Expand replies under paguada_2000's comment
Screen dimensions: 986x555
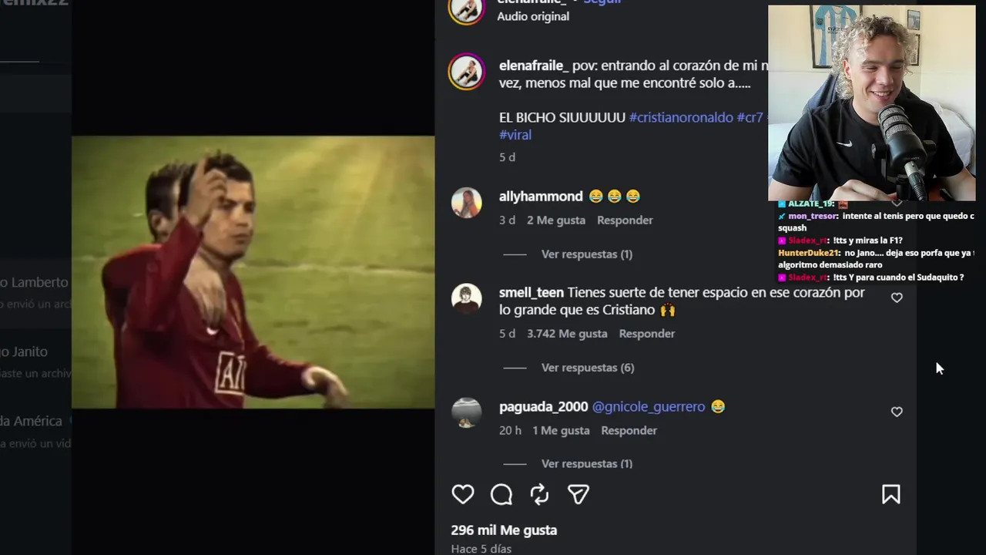coord(587,463)
